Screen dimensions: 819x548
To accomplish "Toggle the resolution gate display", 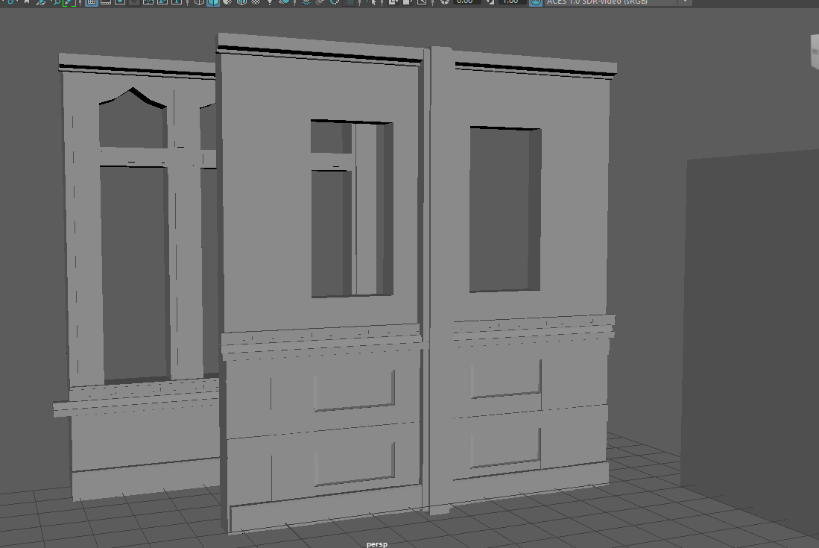I will click(x=120, y=2).
